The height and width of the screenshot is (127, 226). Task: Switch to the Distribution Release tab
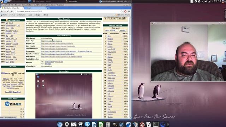point(12,8)
